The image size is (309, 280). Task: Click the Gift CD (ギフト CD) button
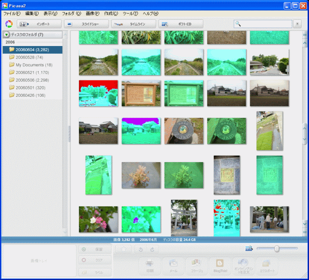[x=181, y=24]
